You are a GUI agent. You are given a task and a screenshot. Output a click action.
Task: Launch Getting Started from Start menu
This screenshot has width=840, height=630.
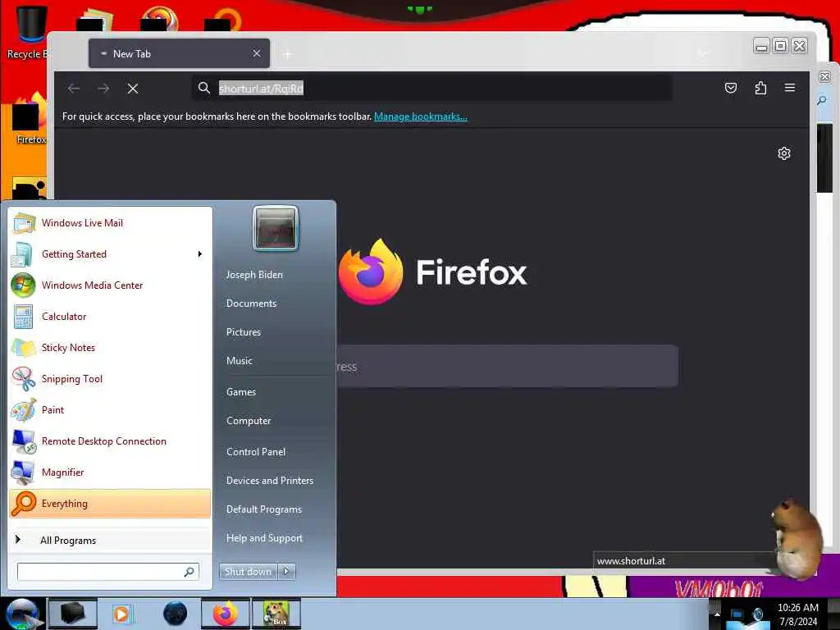tap(110, 254)
